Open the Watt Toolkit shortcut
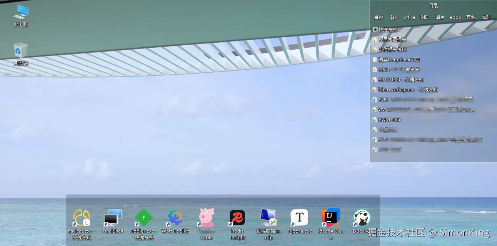This screenshot has height=246, width=497. [x=175, y=221]
